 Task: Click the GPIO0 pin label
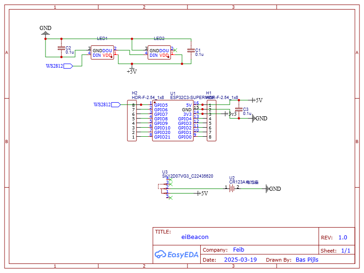pyautogui.click(x=185, y=137)
